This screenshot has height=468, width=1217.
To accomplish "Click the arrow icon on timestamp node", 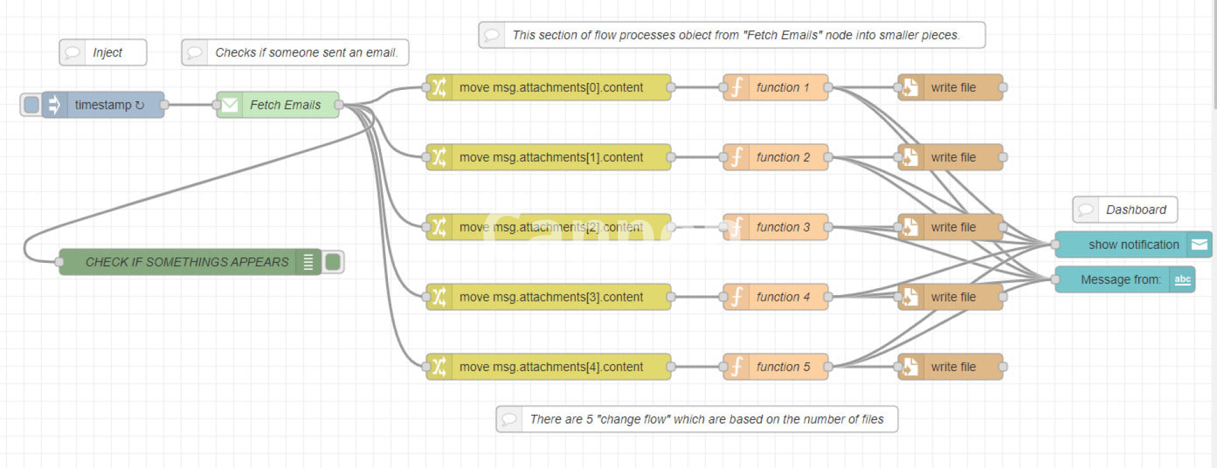I will tap(55, 104).
